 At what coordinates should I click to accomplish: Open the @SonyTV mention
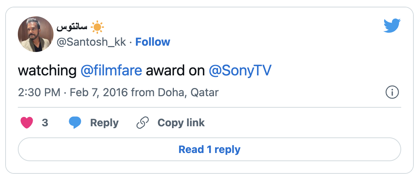[x=240, y=71]
